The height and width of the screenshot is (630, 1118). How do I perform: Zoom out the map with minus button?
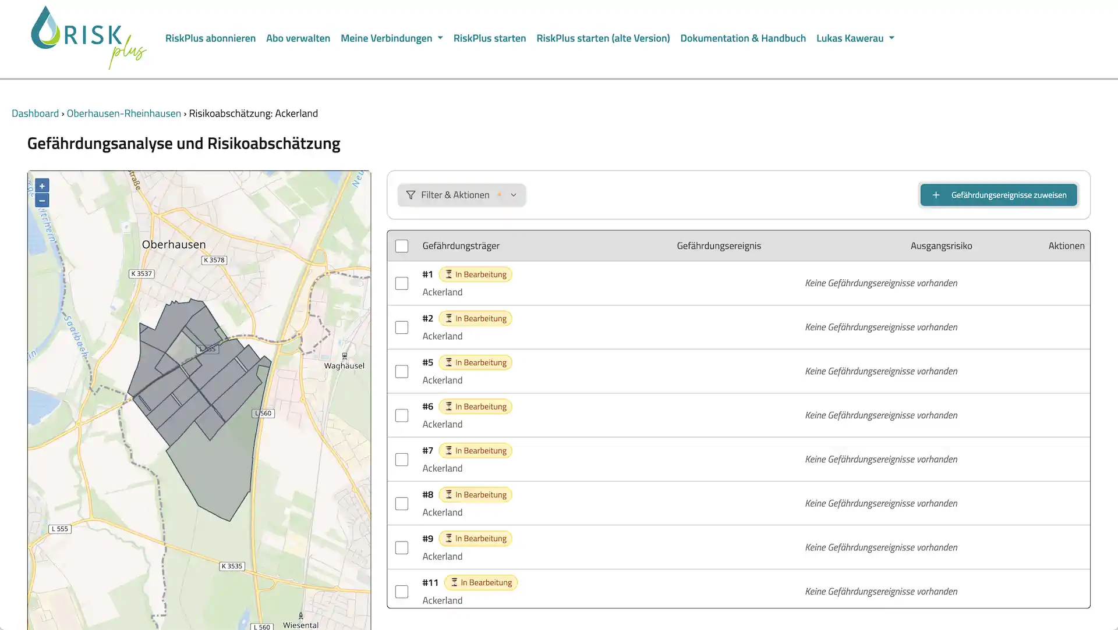(x=42, y=201)
